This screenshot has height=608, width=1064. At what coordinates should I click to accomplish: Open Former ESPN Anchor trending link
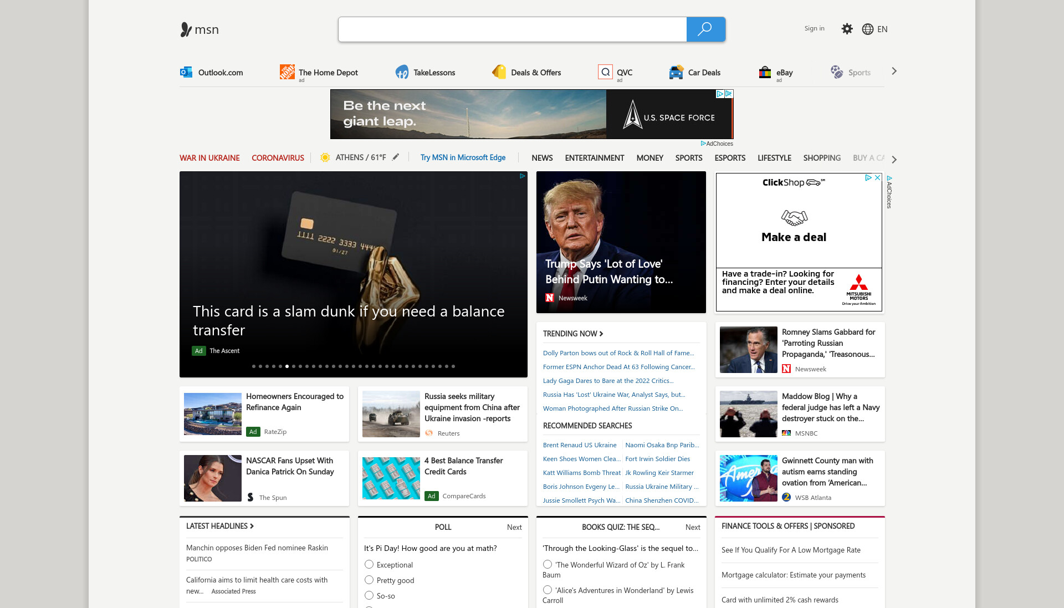click(619, 366)
